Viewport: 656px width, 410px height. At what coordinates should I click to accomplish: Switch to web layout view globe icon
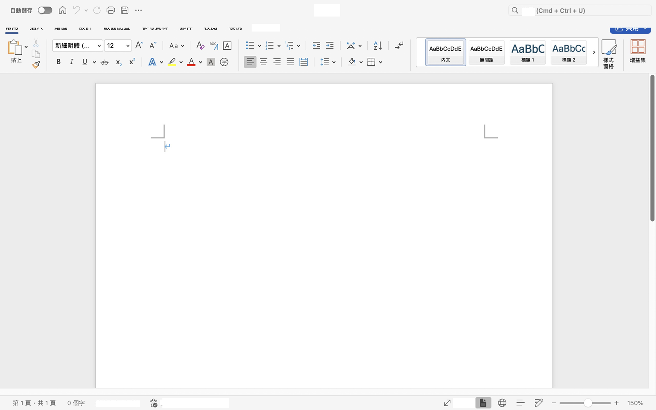click(502, 403)
